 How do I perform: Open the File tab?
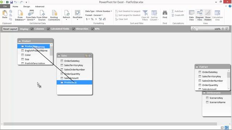tap(5, 6)
